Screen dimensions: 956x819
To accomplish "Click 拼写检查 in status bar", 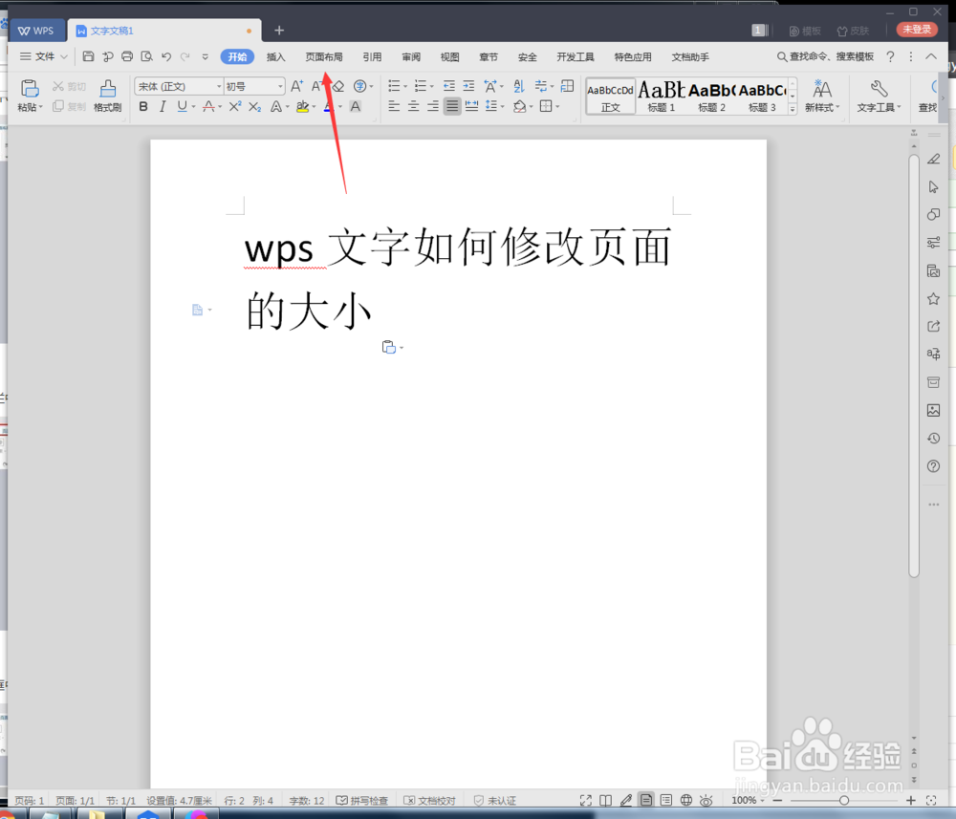I will [x=362, y=800].
